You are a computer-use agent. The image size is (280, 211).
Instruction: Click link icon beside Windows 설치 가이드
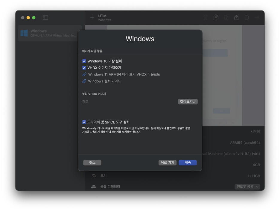tap(84, 81)
